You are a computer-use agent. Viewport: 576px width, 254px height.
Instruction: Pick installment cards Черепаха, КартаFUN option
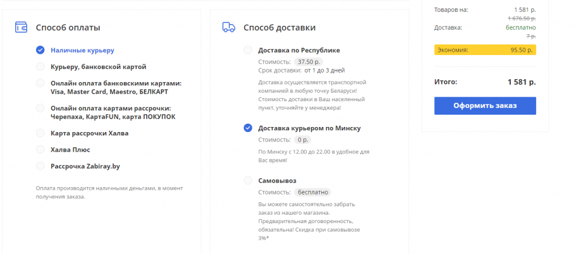[x=40, y=108]
